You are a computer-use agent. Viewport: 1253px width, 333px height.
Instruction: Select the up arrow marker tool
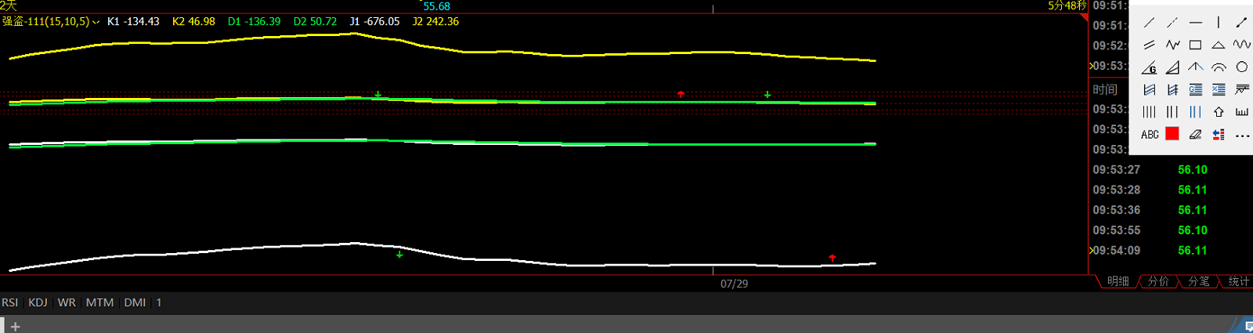click(1219, 112)
